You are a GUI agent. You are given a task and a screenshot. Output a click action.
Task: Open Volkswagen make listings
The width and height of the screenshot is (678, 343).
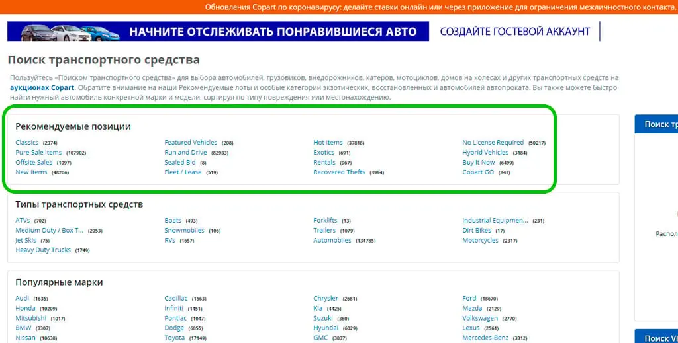pyautogui.click(x=480, y=319)
